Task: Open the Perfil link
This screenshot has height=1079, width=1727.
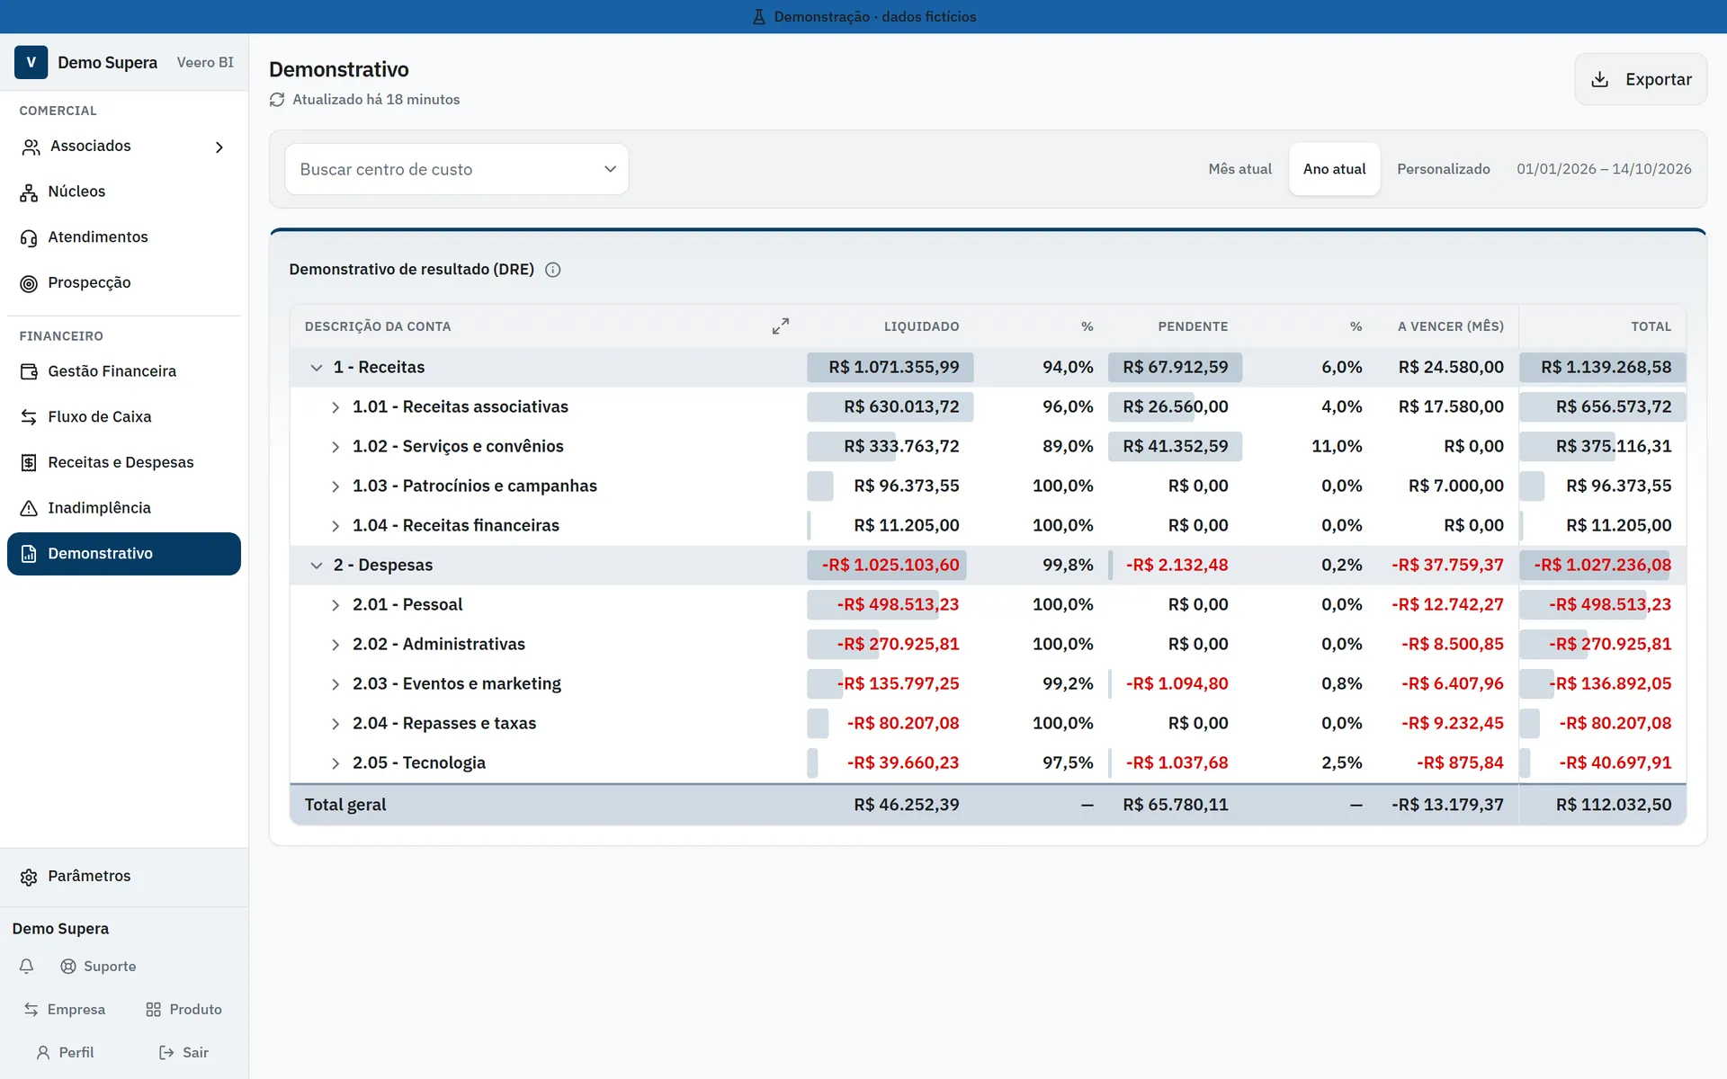Action: tap(64, 1053)
